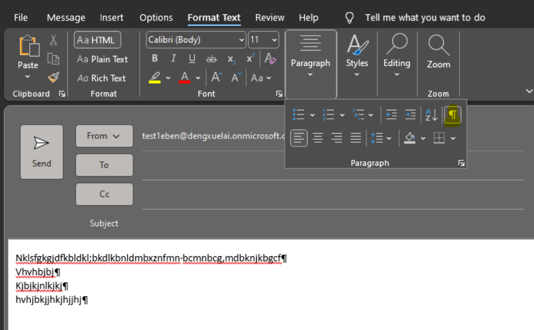
Task: Click the Tell me what you want search box
Action: tap(425, 17)
